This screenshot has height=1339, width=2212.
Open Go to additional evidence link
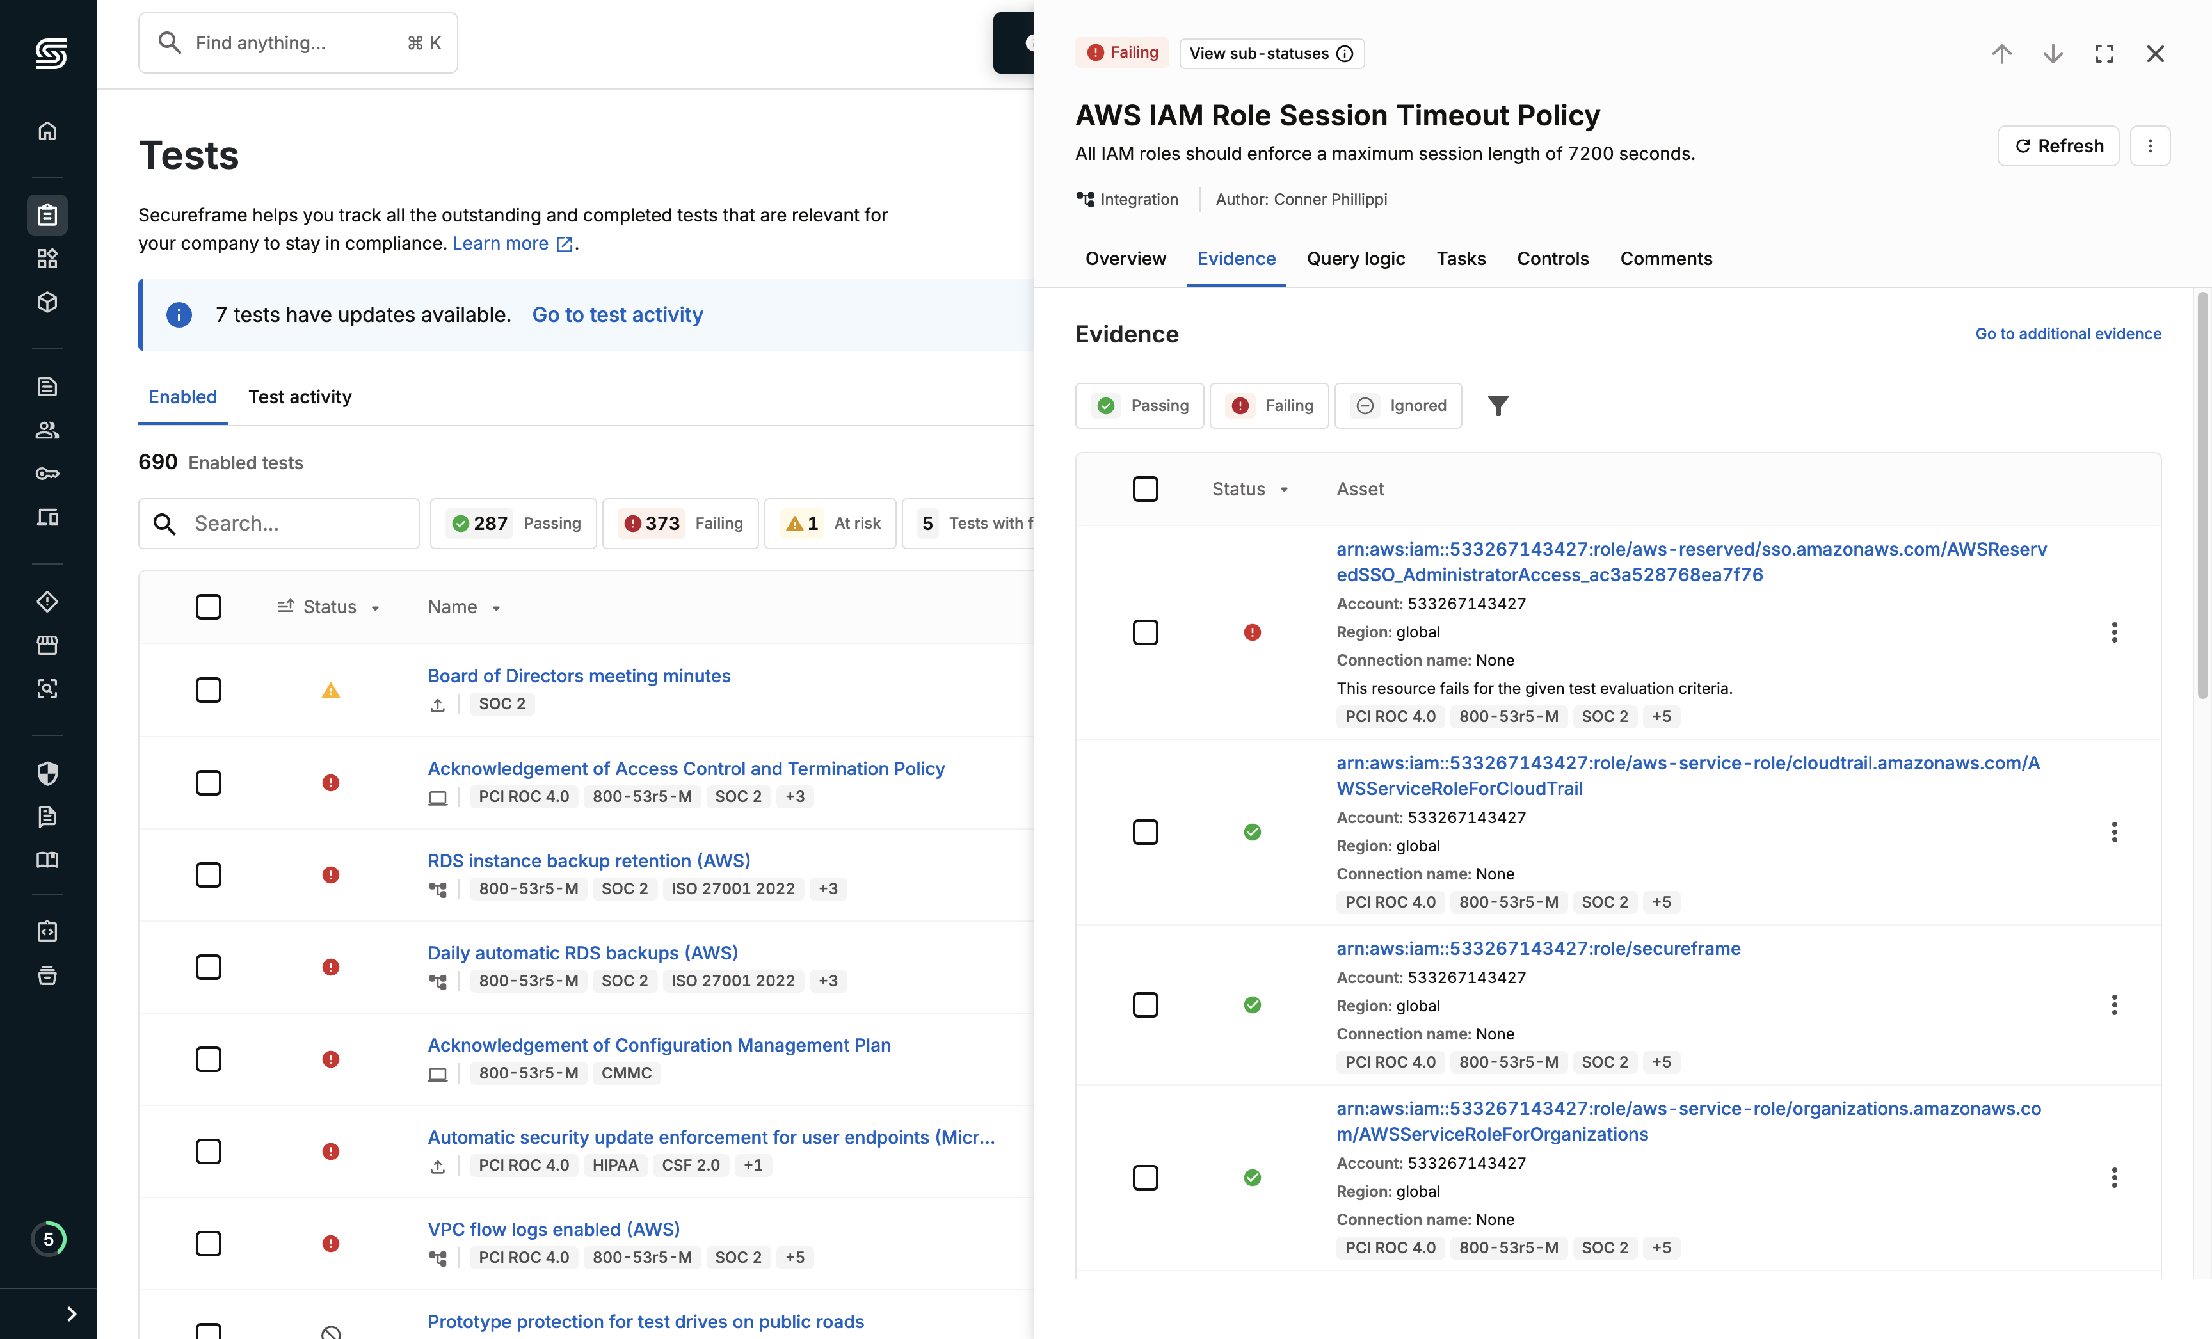point(2067,334)
